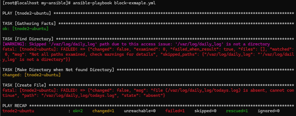Click the 'PLAY [tnode2-ubuntu]' header line

148,14
